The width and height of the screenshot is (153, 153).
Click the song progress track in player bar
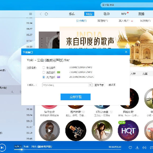(x=68, y=150)
